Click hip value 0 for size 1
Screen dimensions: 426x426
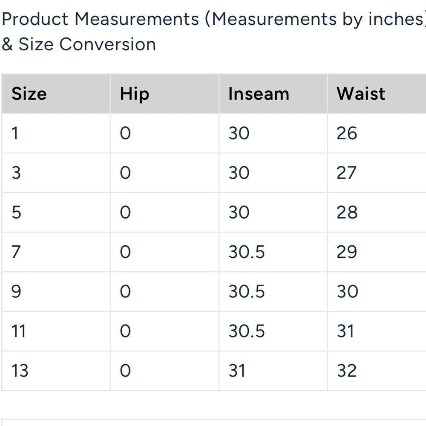[x=125, y=133]
